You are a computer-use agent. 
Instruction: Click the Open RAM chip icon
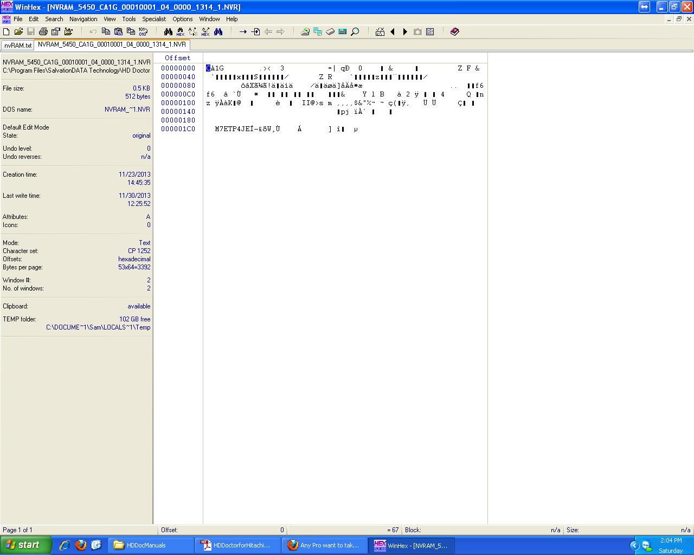click(x=330, y=32)
